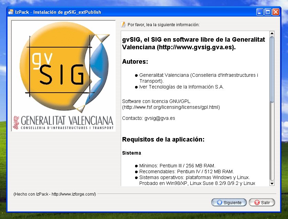This screenshot has height=219, width=288.
Task: Click the scroll down arrow of info panel
Action: [x=272, y=184]
